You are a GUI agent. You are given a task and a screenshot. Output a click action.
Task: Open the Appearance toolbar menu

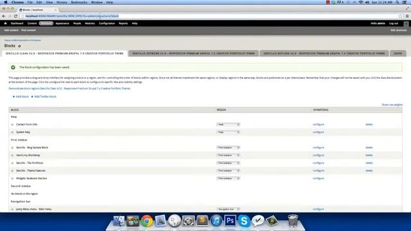(62, 23)
